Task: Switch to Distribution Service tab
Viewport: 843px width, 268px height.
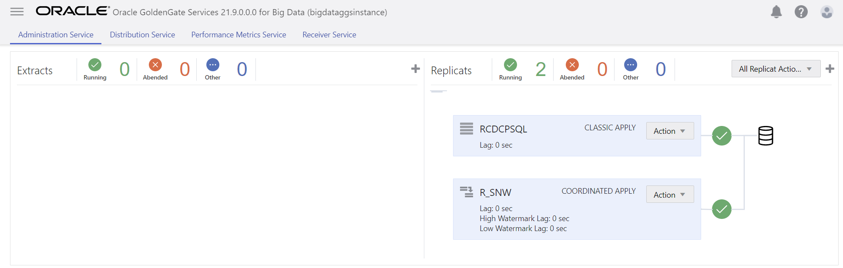Action: (x=142, y=35)
